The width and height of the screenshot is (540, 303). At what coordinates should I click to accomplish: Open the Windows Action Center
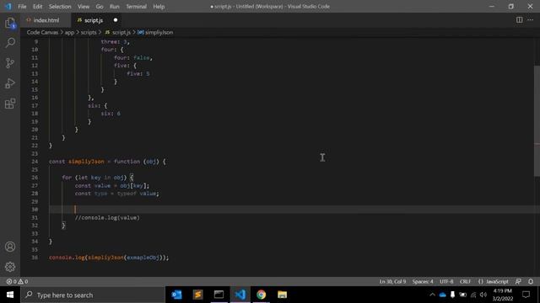click(x=526, y=295)
